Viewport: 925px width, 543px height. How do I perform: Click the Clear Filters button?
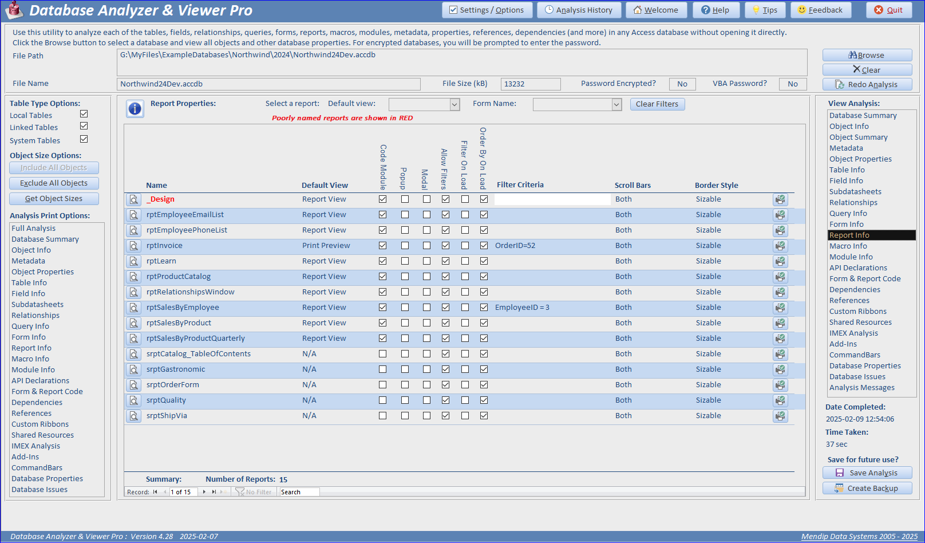point(657,104)
